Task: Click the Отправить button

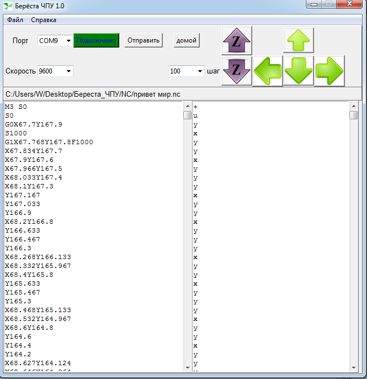Action: pyautogui.click(x=143, y=40)
